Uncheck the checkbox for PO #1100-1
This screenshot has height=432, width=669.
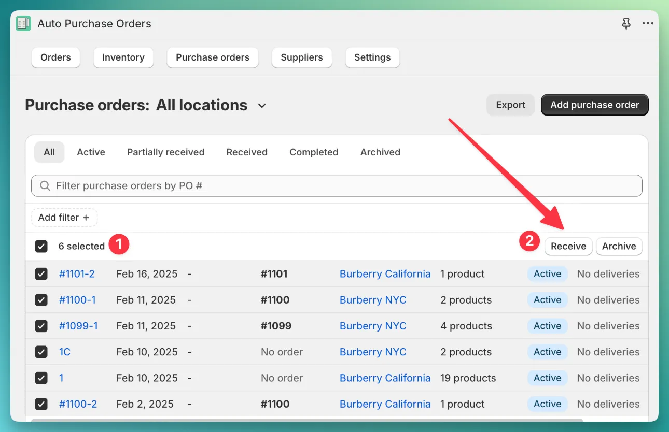pyautogui.click(x=41, y=300)
